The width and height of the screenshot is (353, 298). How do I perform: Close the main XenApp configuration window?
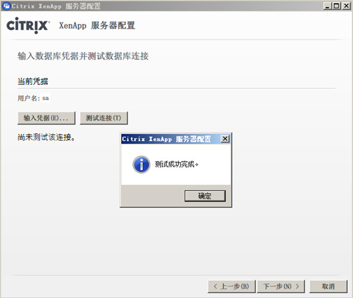[x=346, y=6]
